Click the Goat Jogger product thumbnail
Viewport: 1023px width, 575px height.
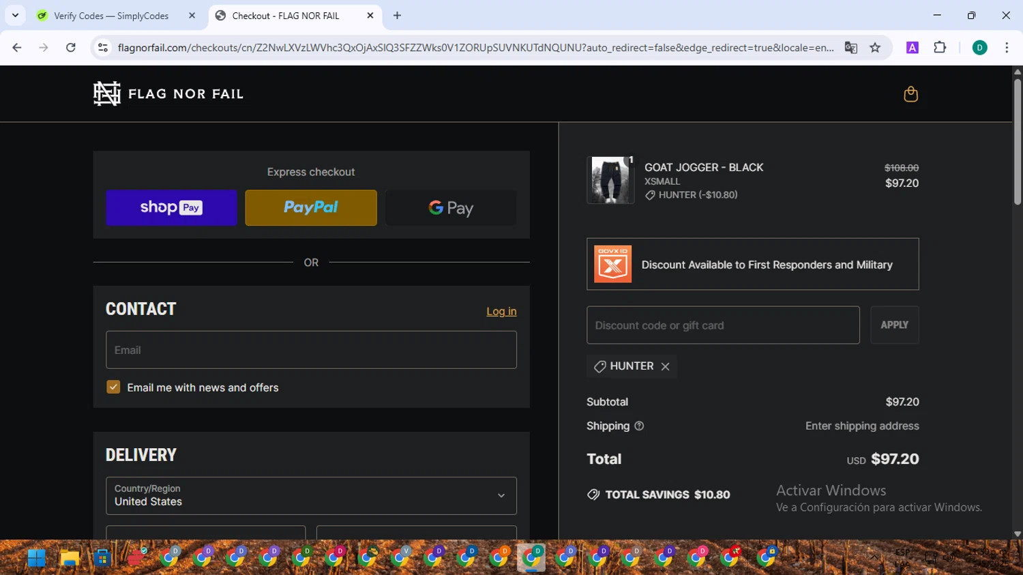tap(610, 180)
